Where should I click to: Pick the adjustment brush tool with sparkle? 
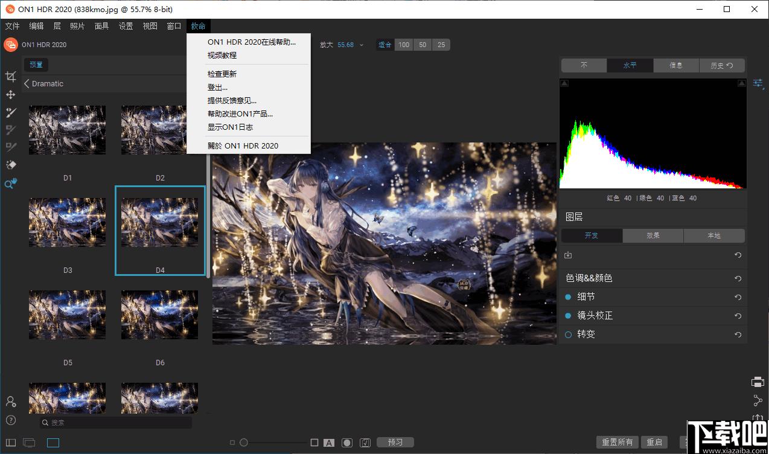click(x=10, y=112)
